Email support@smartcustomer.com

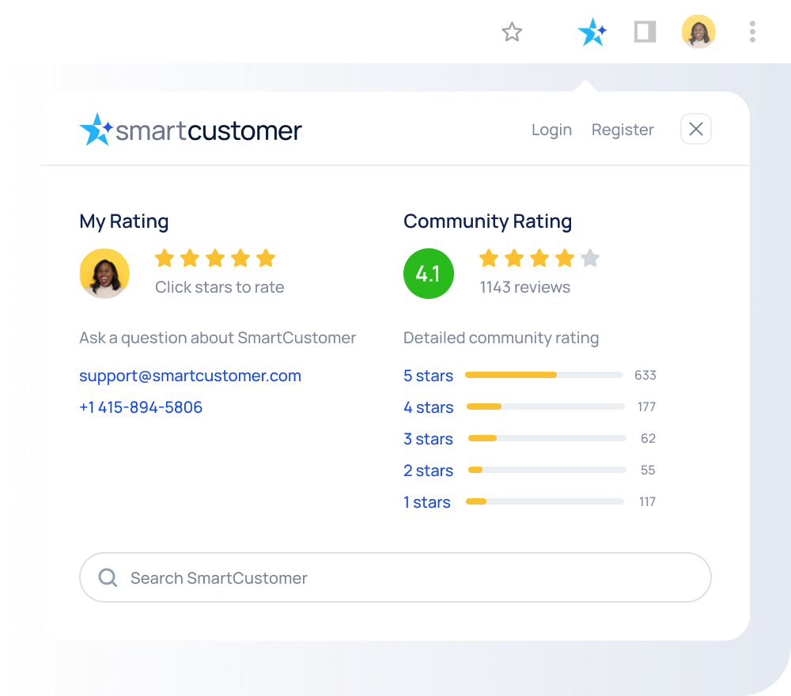pyautogui.click(x=190, y=376)
